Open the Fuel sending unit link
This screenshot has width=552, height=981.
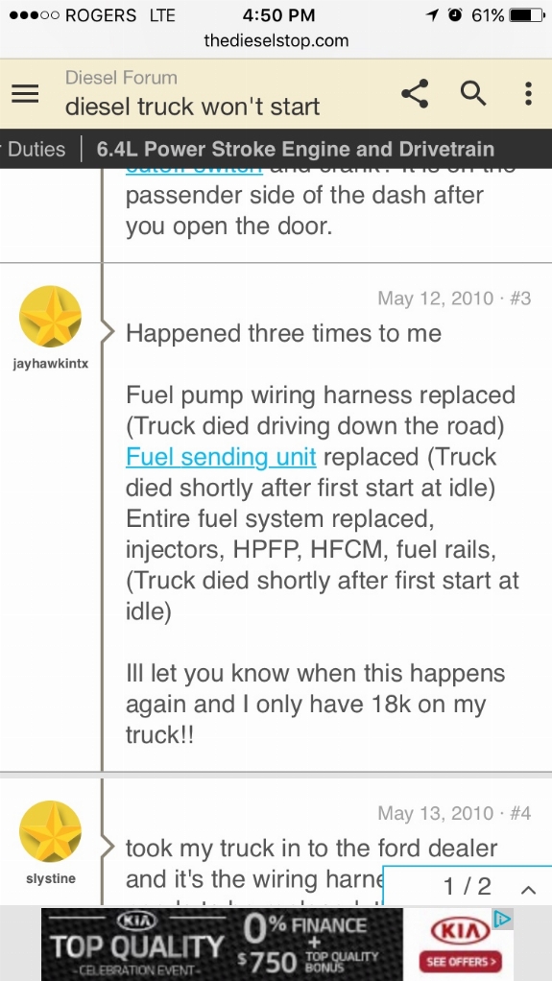pyautogui.click(x=221, y=457)
